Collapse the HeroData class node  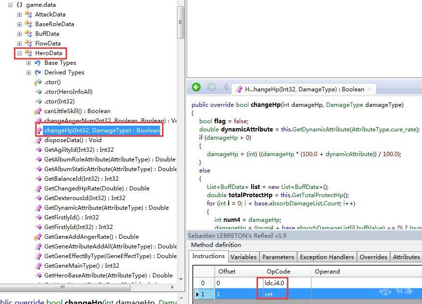click(19, 53)
